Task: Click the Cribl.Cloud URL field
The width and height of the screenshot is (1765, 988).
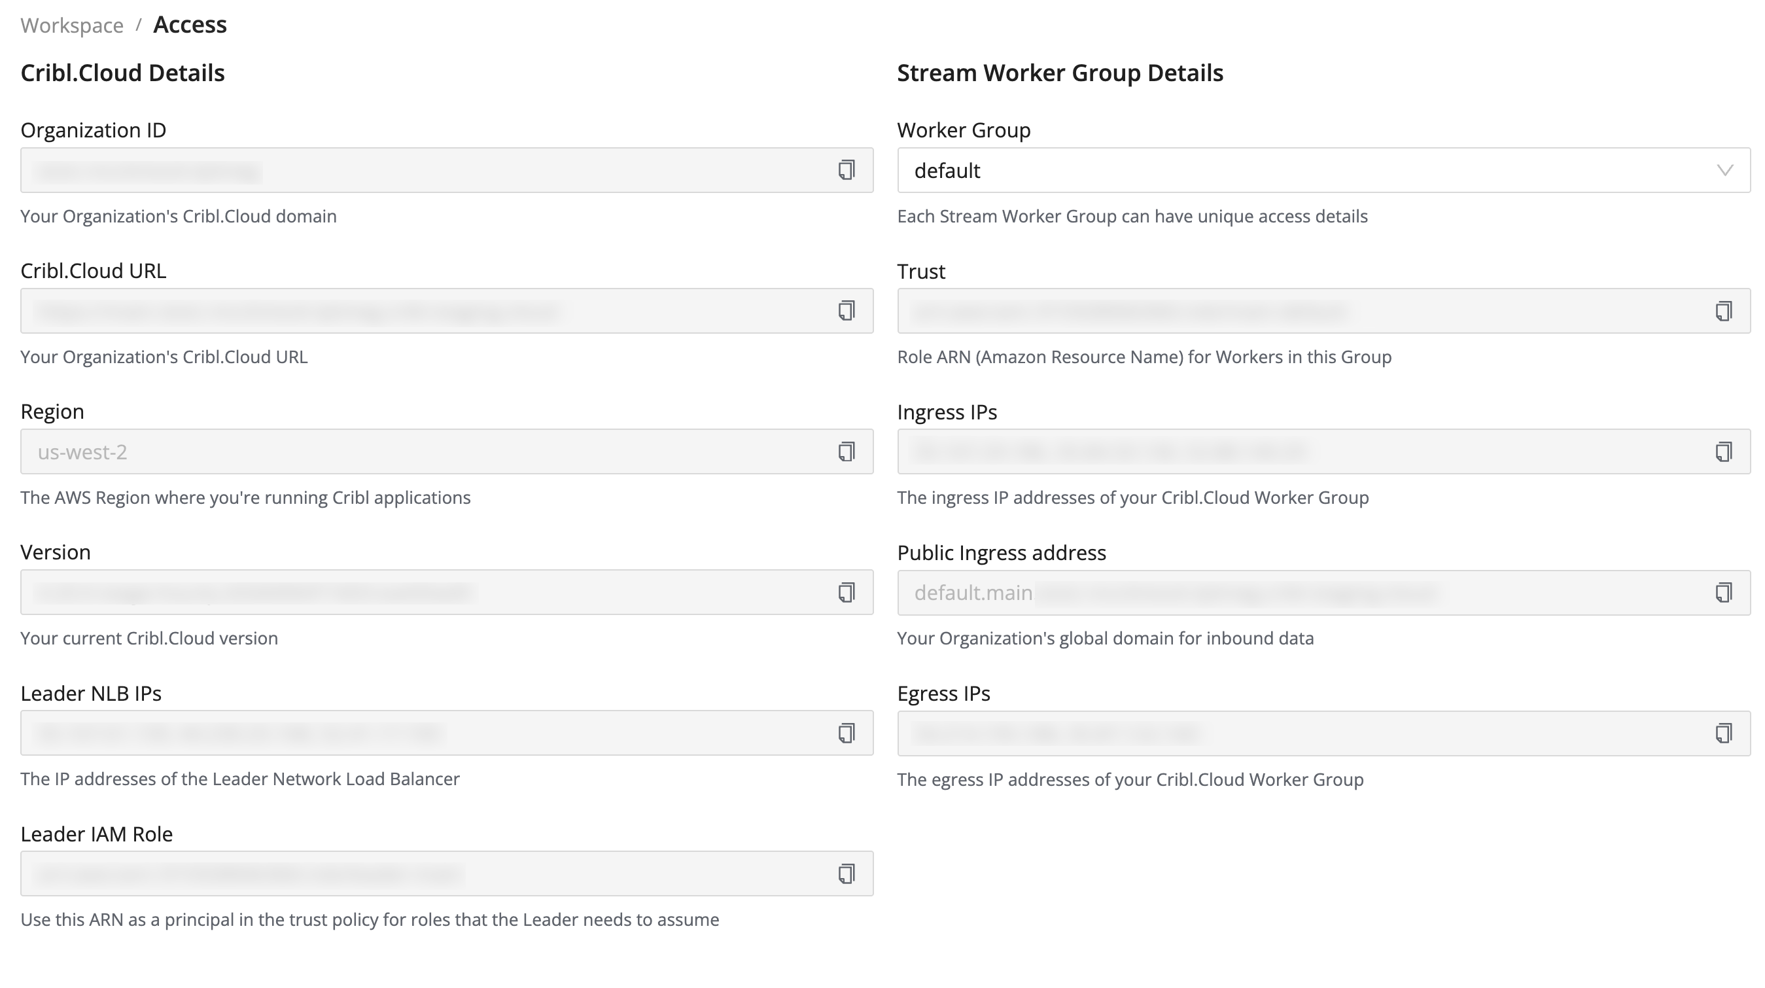Action: click(447, 310)
